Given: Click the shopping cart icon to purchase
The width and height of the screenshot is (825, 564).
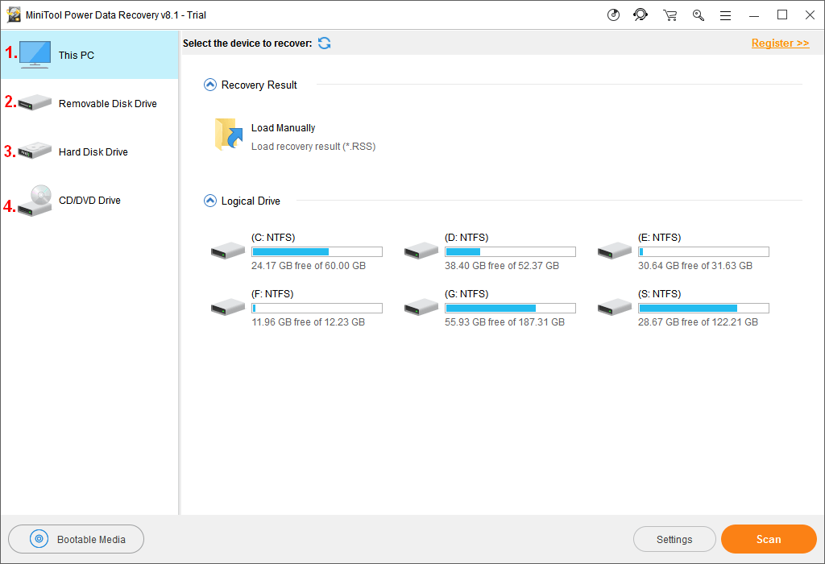Looking at the screenshot, I should point(670,15).
